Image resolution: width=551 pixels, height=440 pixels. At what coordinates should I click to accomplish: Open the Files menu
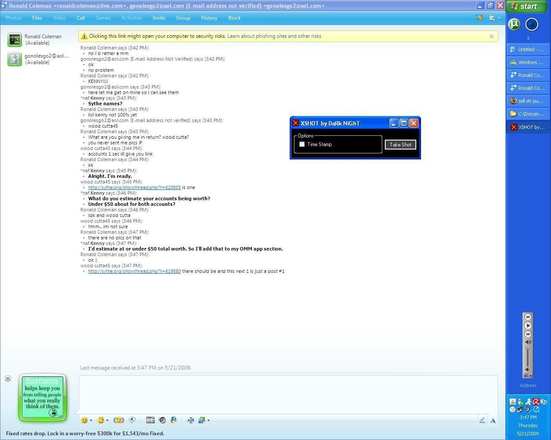(37, 18)
